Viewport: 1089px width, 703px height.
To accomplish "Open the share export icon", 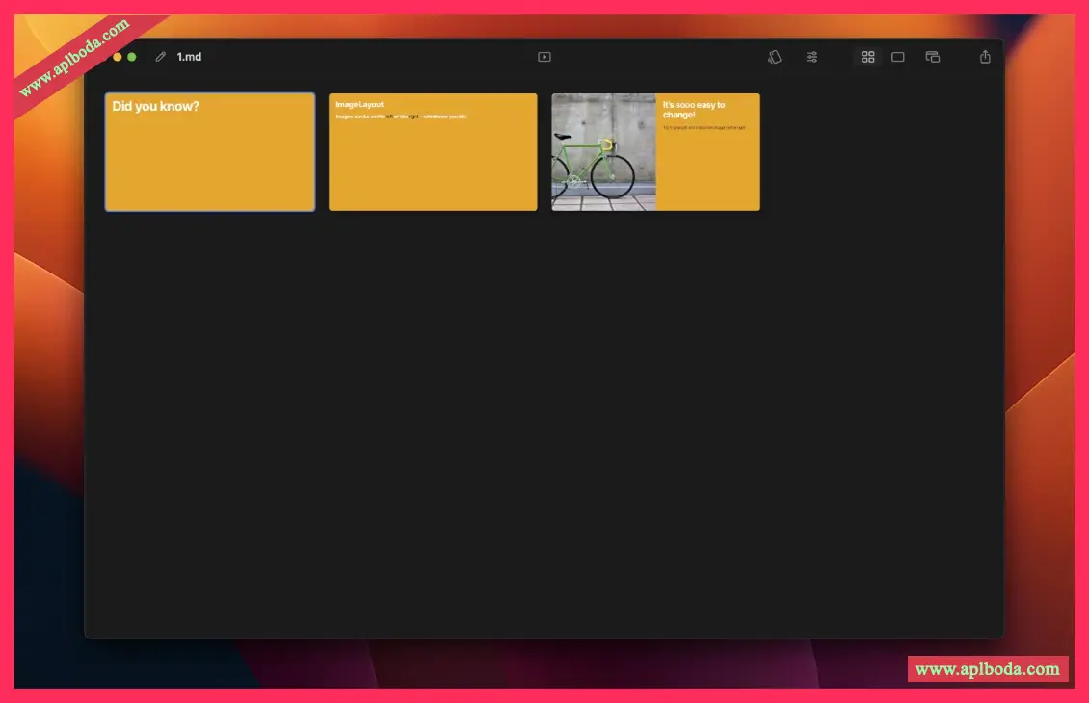I will [985, 57].
